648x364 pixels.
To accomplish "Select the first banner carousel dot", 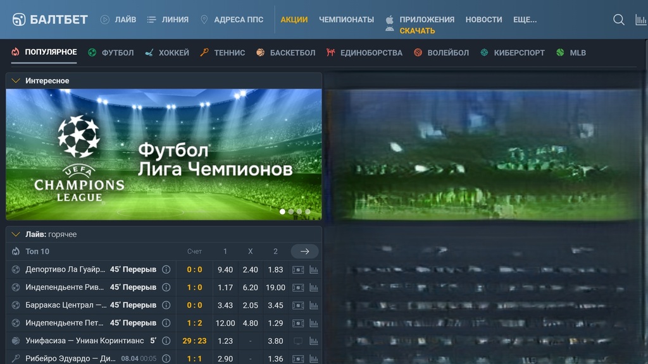I will coord(282,212).
